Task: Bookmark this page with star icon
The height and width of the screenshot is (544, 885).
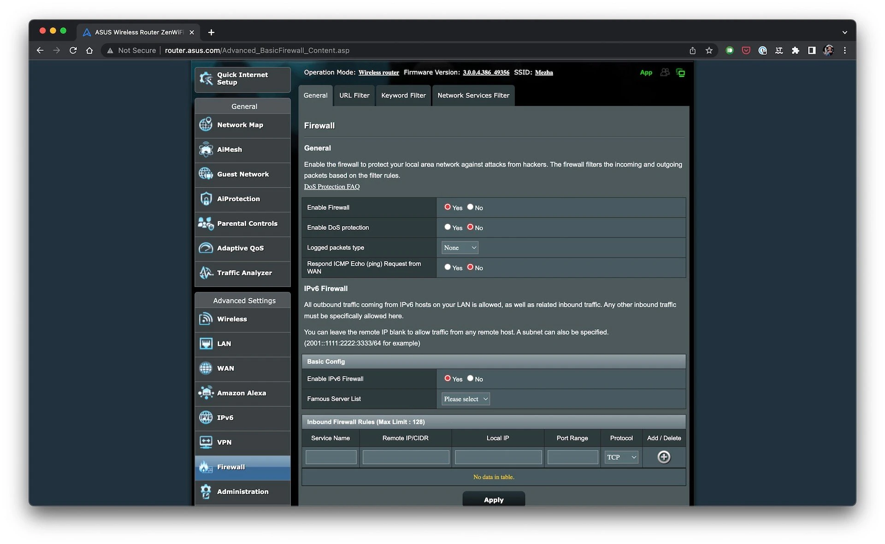Action: pos(709,50)
